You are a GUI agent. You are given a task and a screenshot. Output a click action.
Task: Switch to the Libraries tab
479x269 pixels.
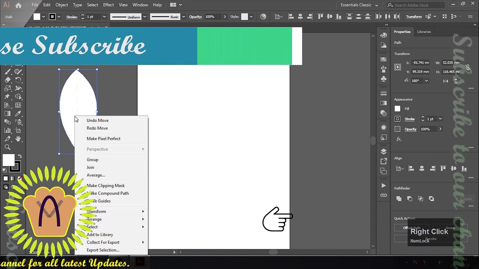point(424,32)
